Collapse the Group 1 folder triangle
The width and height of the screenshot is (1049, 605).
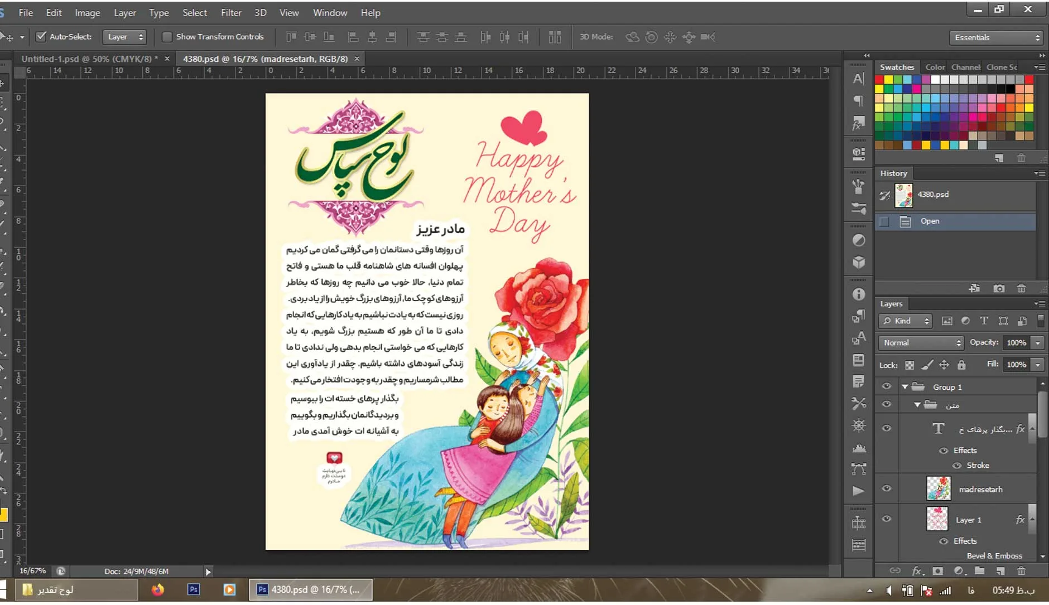pos(904,386)
